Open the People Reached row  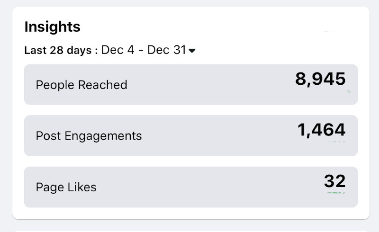(191, 85)
